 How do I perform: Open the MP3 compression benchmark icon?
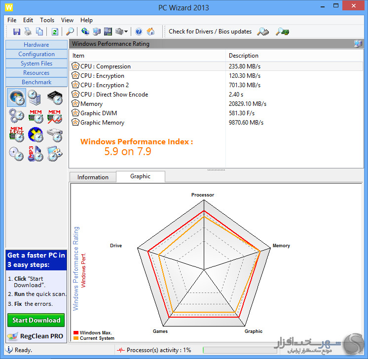click(35, 154)
